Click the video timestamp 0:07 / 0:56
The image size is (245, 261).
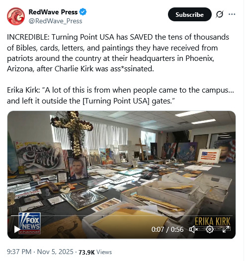[x=167, y=229]
